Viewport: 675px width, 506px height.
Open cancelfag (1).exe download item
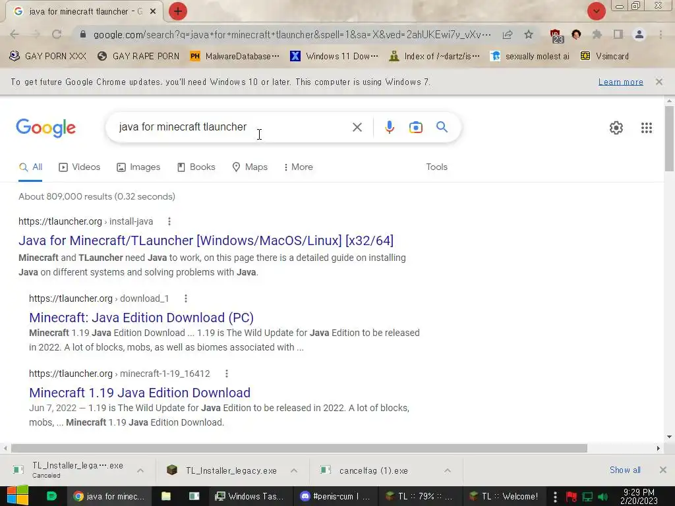[365, 470]
